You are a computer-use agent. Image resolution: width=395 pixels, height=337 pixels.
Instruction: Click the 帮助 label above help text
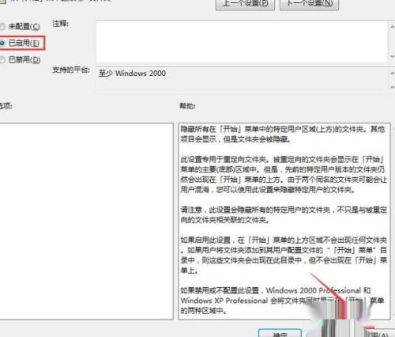187,106
